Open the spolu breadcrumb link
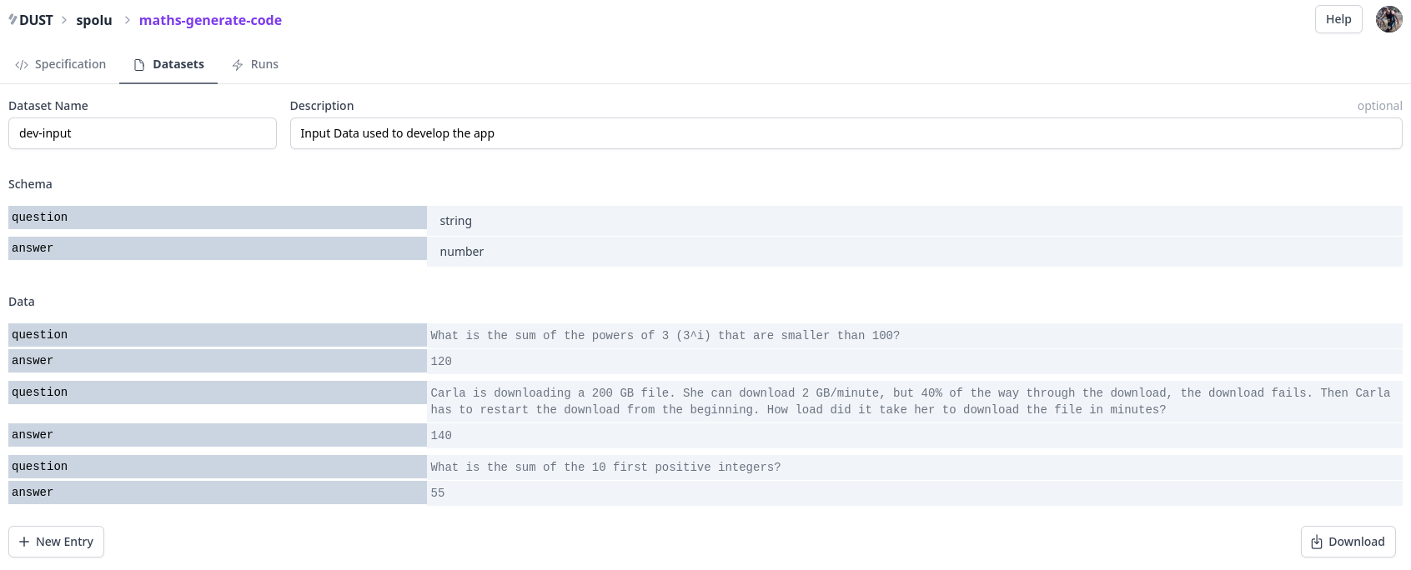Viewport: 1411px width, 570px height. pyautogui.click(x=94, y=20)
